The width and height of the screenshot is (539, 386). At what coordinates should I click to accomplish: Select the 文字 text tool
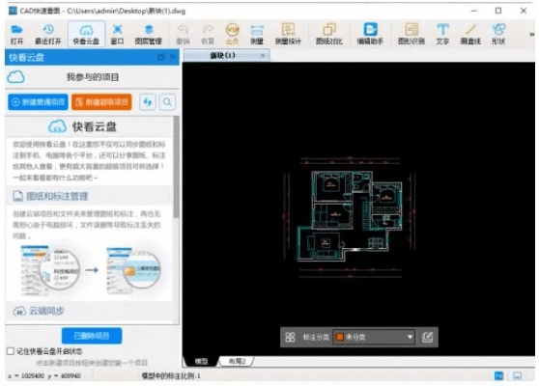click(x=442, y=34)
